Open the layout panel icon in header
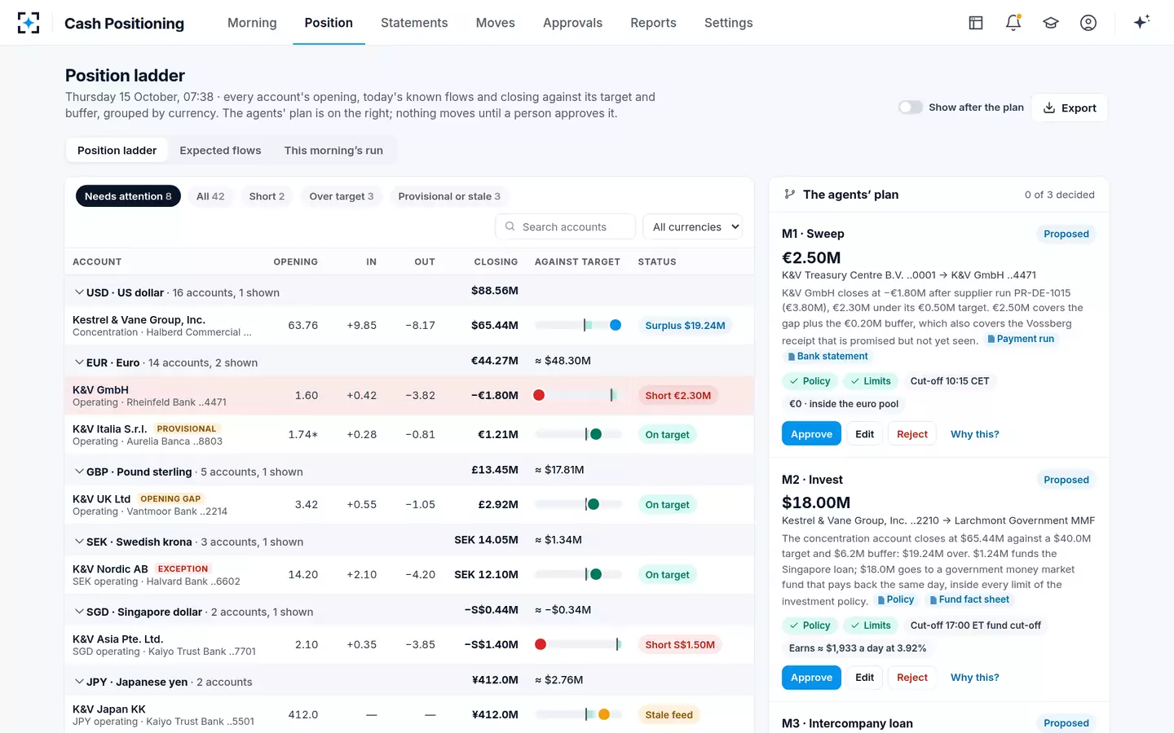This screenshot has width=1174, height=733. pos(976,23)
